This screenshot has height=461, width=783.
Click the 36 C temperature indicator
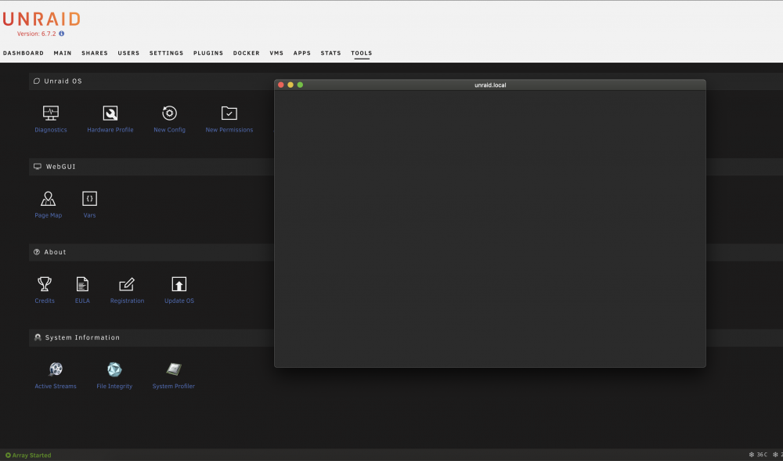coord(758,455)
